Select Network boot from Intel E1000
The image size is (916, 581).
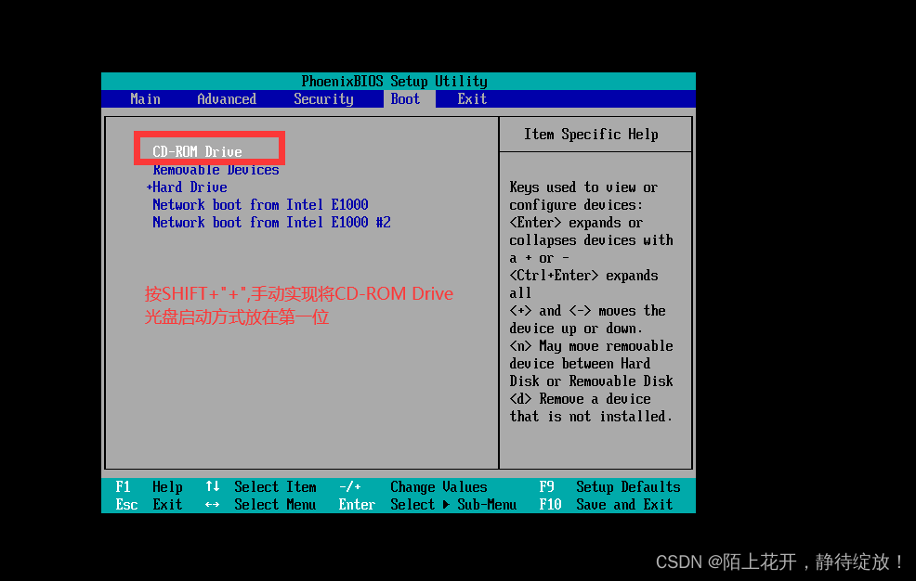click(x=260, y=205)
